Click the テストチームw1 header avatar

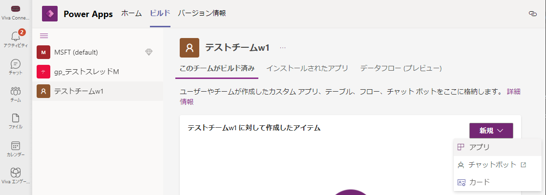pos(189,48)
